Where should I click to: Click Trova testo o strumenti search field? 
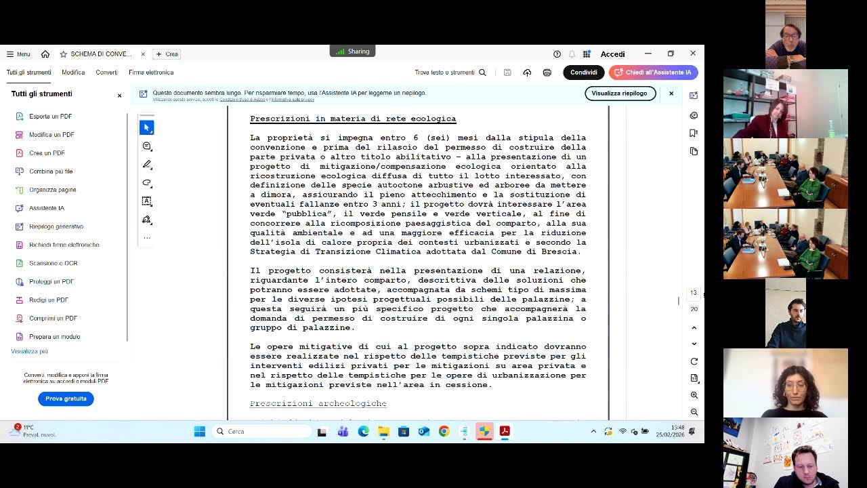point(450,73)
